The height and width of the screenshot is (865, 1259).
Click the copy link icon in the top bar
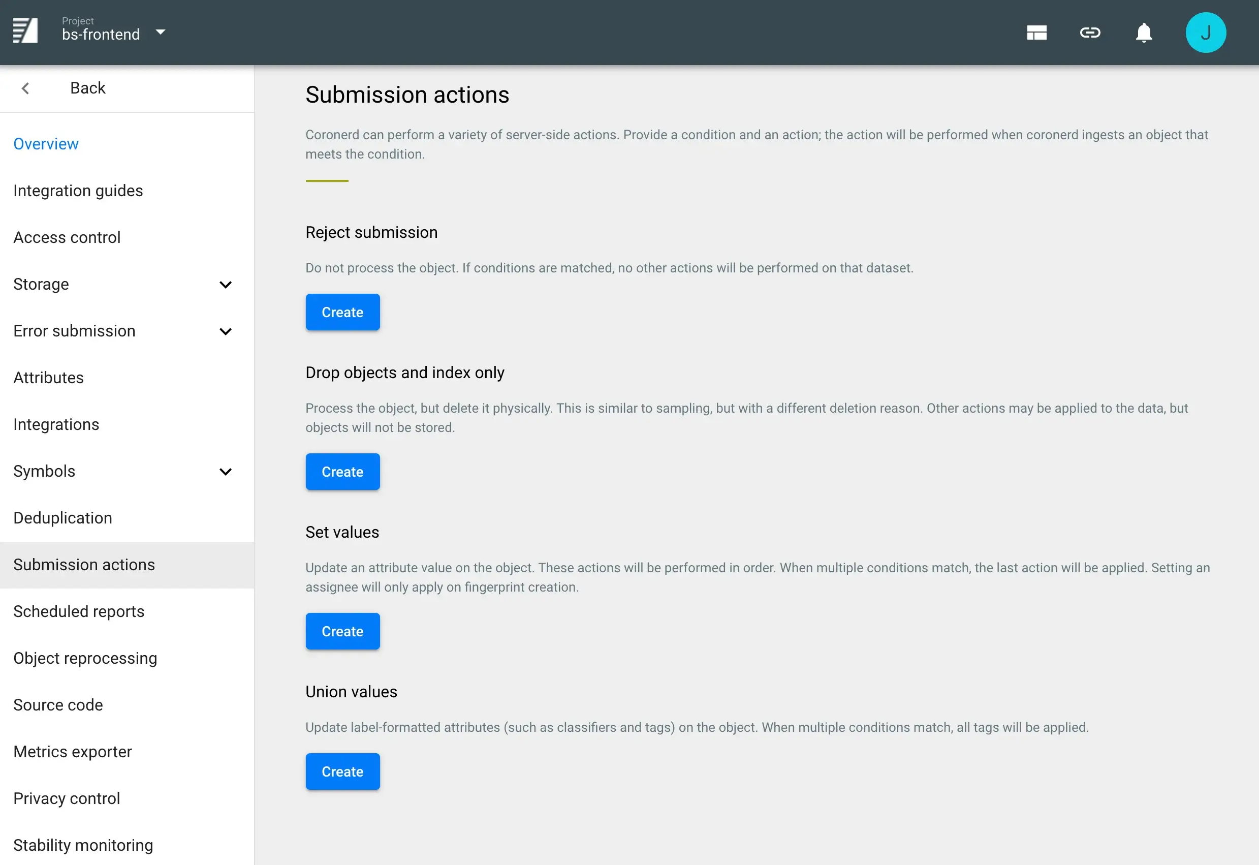pyautogui.click(x=1089, y=33)
